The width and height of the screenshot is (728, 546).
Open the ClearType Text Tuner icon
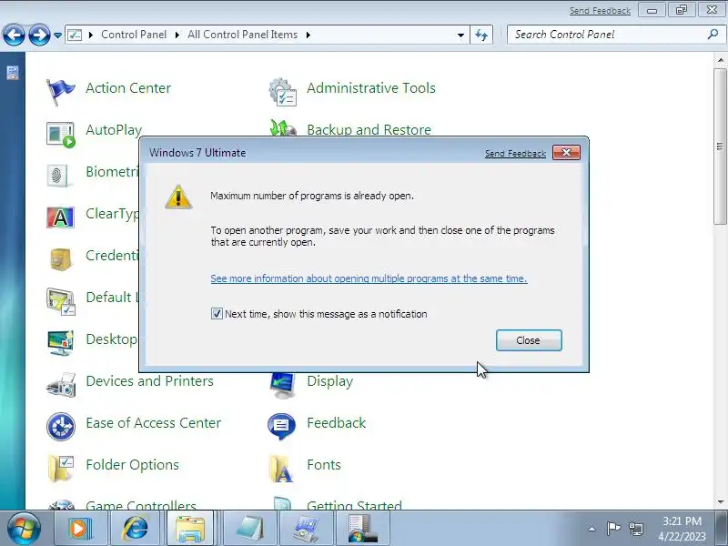[x=60, y=217]
